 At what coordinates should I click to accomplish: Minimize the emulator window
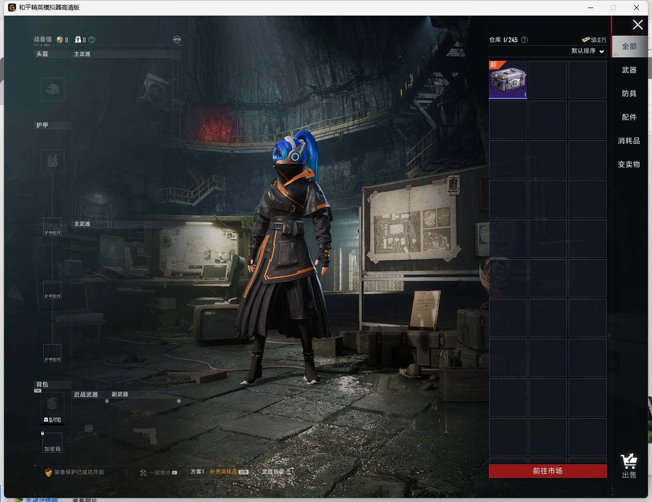(x=591, y=8)
